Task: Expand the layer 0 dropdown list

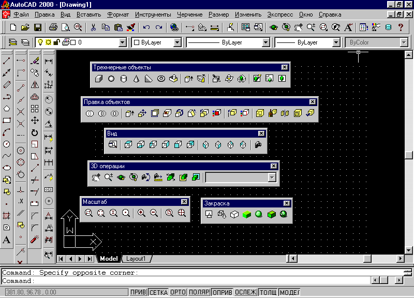Action: click(x=123, y=42)
